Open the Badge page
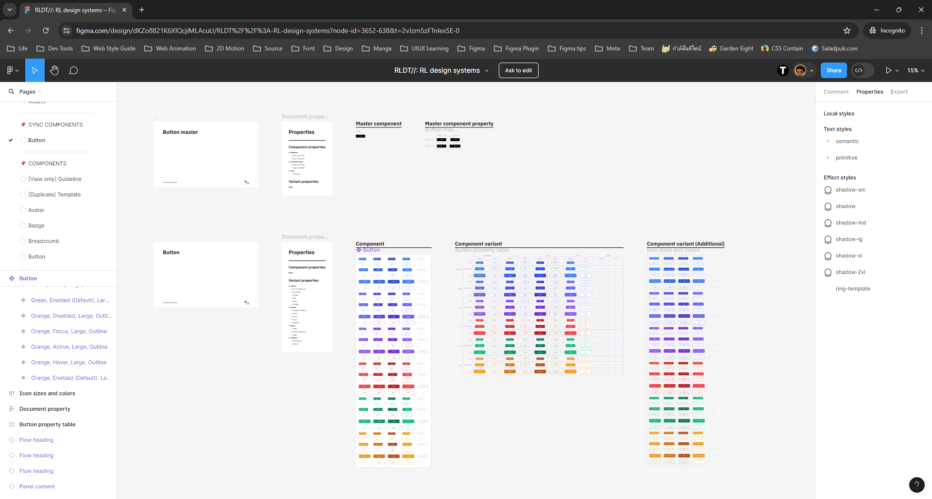 click(x=36, y=225)
